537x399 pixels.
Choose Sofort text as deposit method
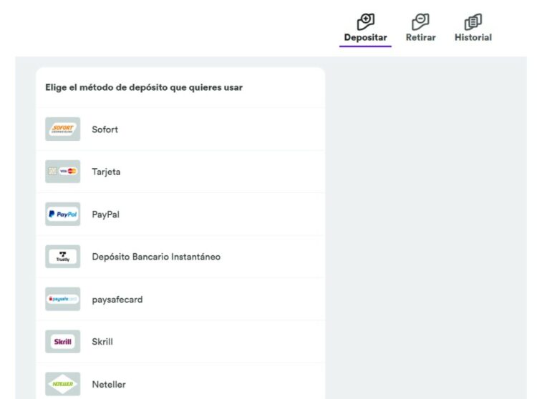(105, 129)
